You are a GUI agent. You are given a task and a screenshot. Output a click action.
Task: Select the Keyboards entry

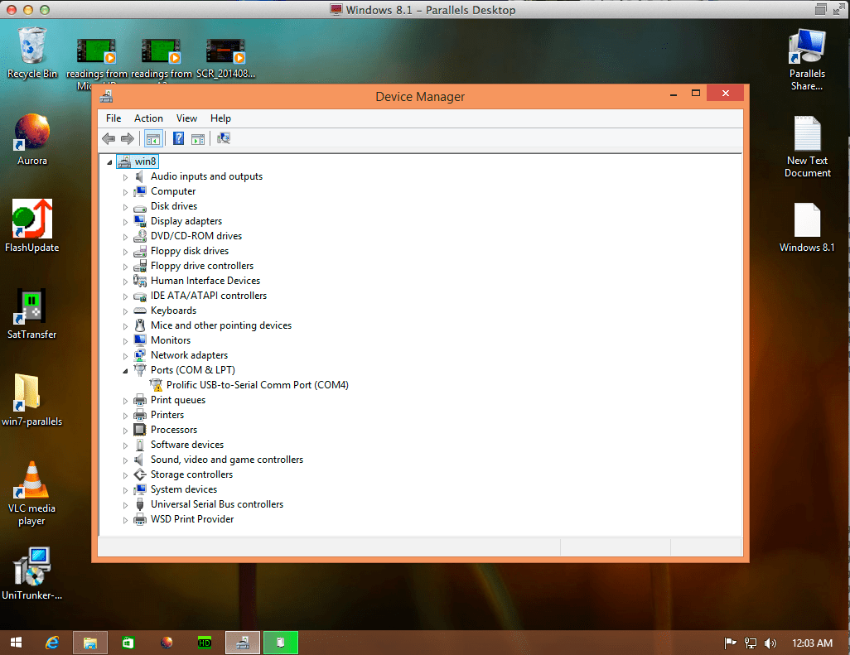[x=173, y=311]
